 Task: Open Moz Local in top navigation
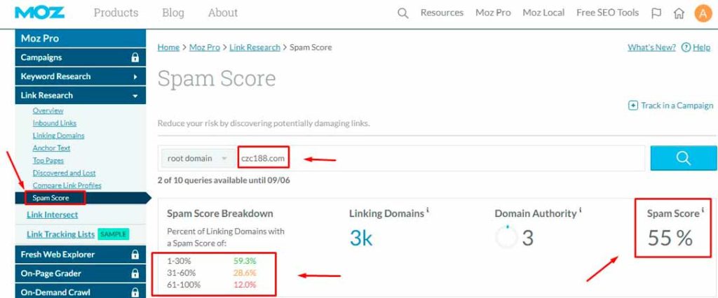click(x=543, y=13)
